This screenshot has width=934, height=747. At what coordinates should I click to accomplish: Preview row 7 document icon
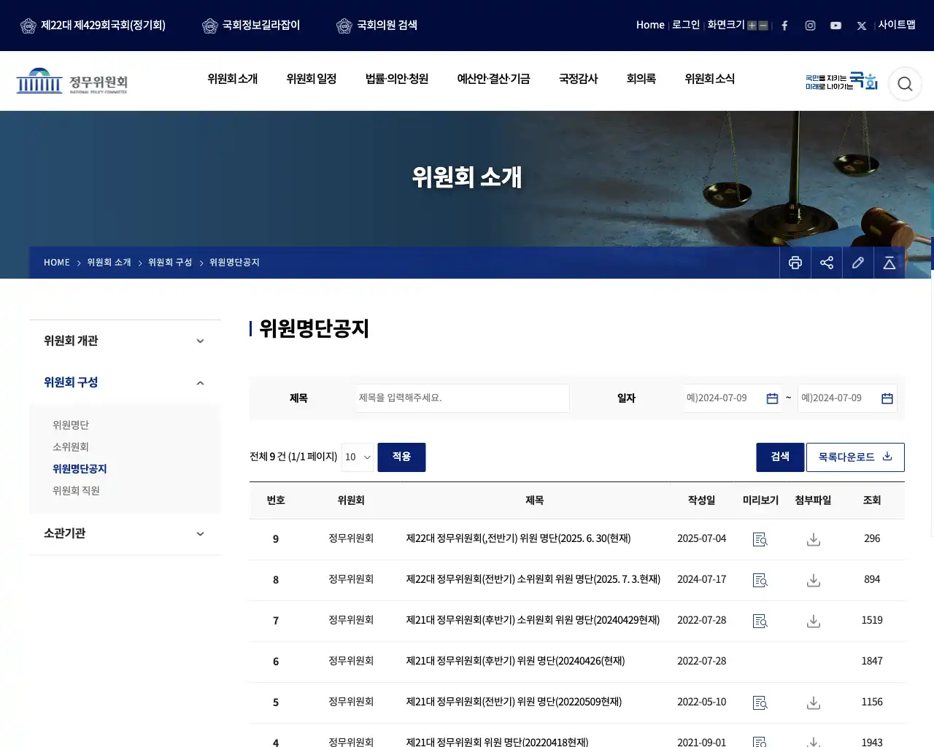pyautogui.click(x=760, y=621)
